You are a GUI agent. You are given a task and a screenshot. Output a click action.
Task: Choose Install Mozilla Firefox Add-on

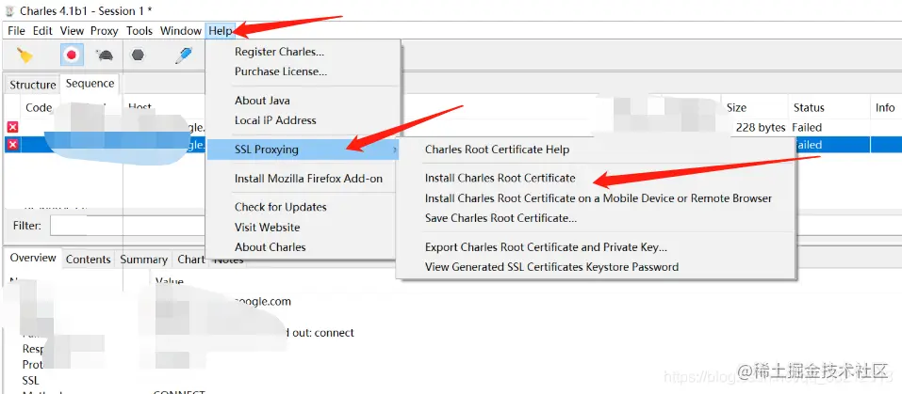(x=308, y=179)
